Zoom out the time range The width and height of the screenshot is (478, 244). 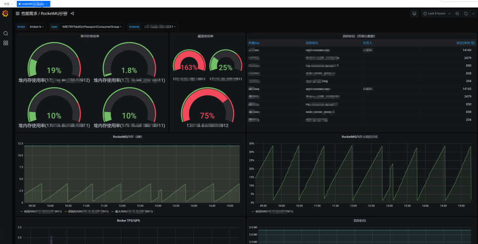pos(457,13)
